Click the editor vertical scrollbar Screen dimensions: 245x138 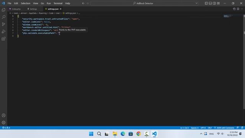[x=244, y=62]
